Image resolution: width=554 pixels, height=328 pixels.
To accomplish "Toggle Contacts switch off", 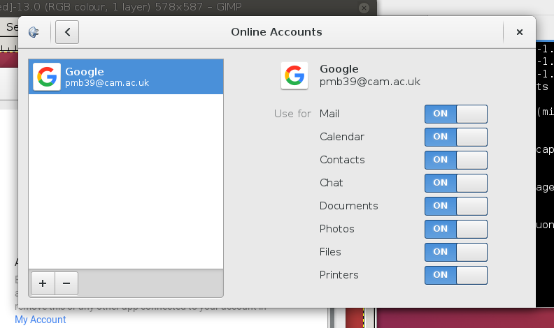I will [x=455, y=160].
